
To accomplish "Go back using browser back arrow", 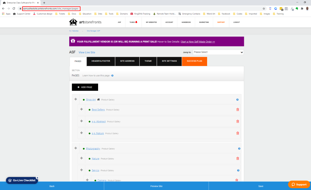I will [3, 8].
